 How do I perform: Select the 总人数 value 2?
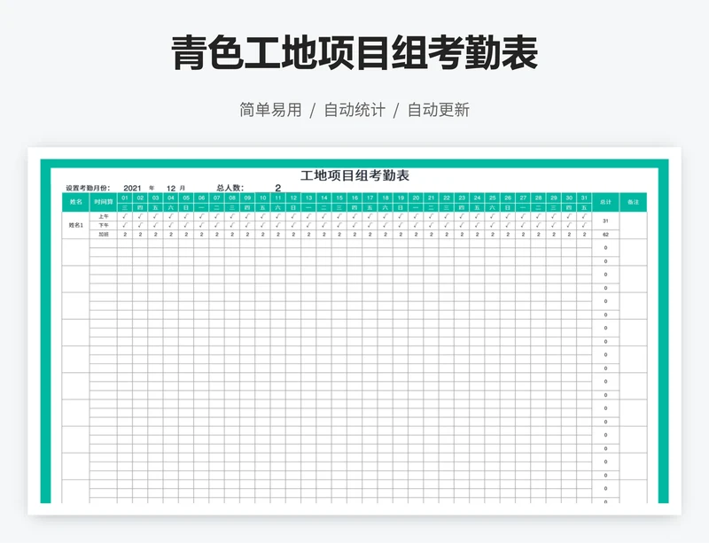coord(278,188)
